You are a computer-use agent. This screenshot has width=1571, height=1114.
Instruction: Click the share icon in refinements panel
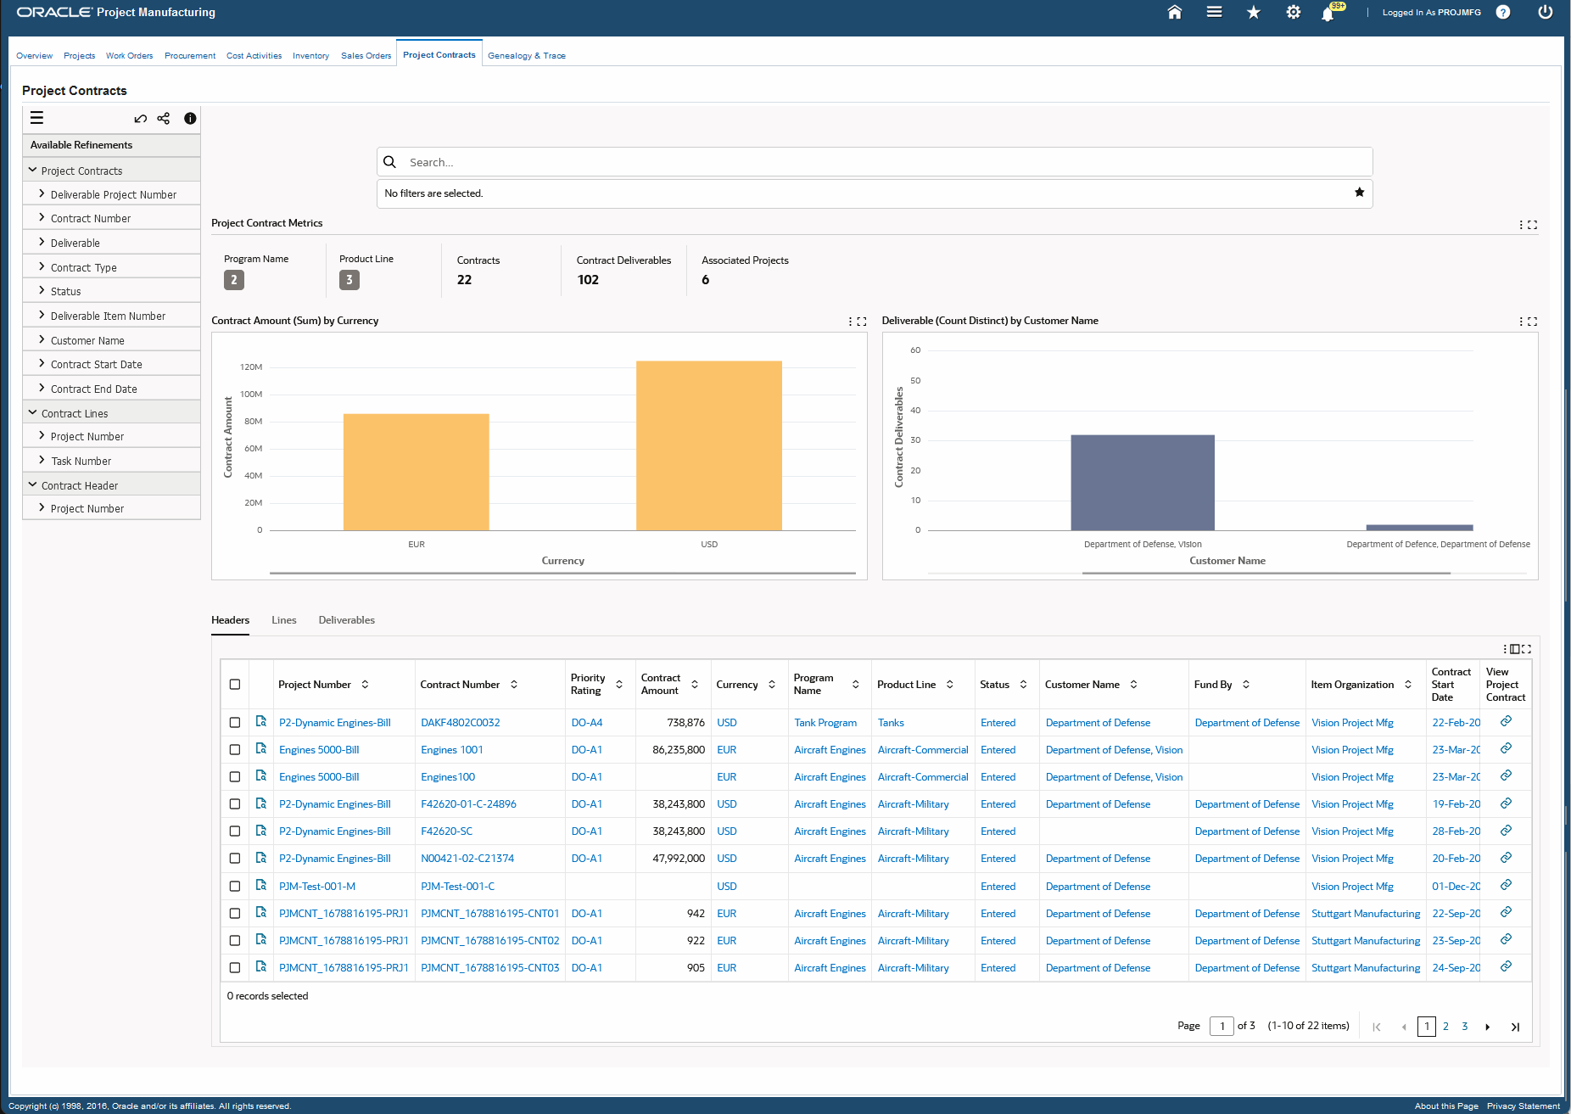(x=164, y=118)
